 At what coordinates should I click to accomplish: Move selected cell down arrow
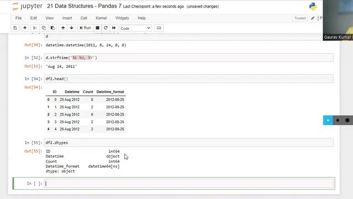(x=72, y=28)
